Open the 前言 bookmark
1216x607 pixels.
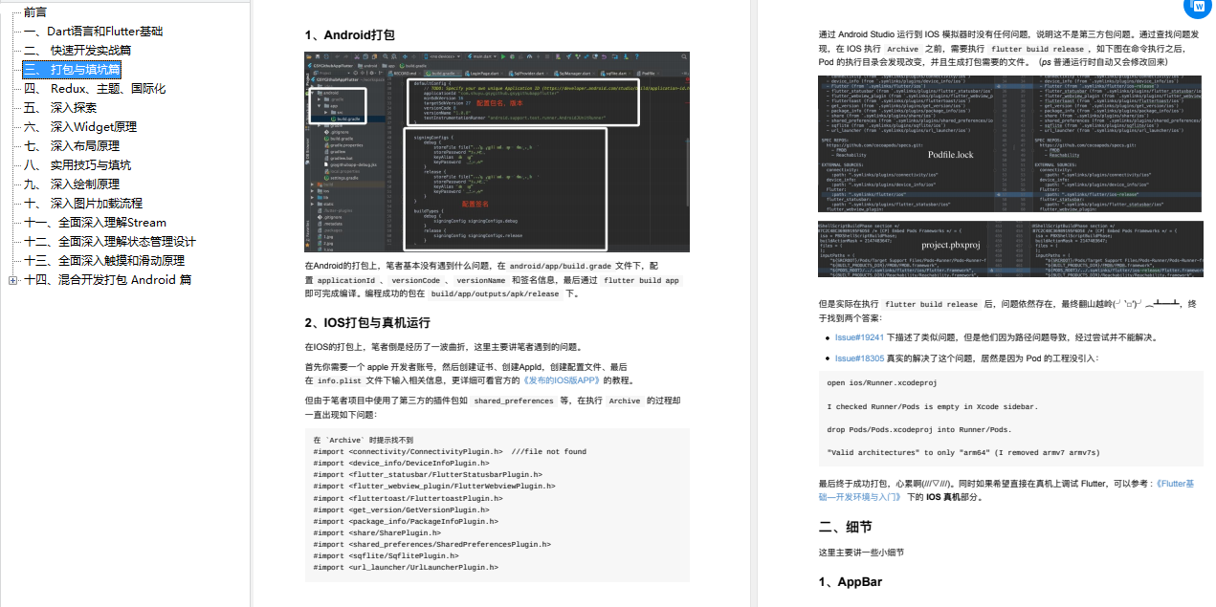click(x=35, y=11)
